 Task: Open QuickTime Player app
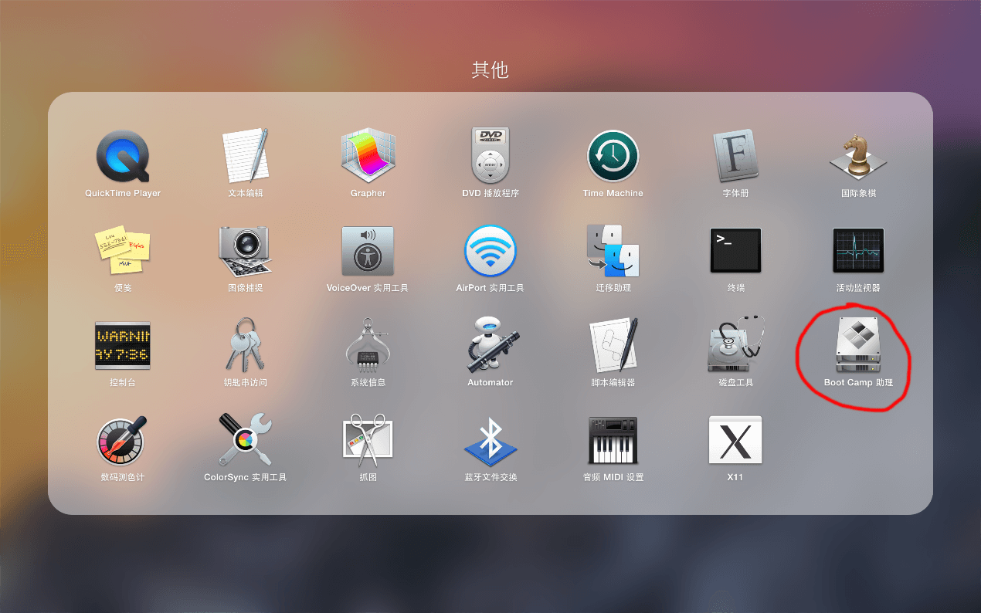(123, 156)
